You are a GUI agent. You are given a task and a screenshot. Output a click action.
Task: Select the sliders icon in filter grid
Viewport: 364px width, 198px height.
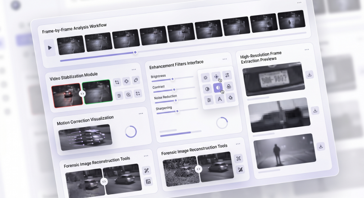[x=209, y=100]
